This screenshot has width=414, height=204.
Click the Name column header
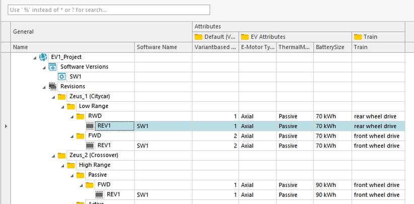click(x=21, y=47)
